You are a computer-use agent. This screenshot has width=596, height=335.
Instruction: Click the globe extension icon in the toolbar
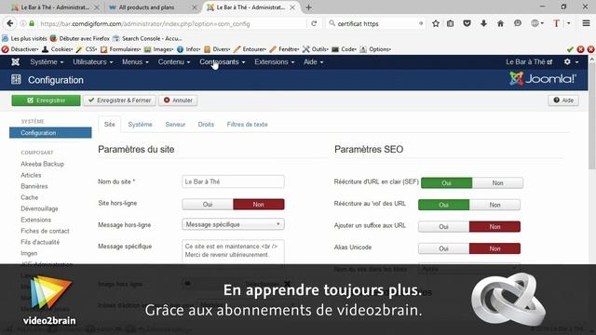click(535, 23)
